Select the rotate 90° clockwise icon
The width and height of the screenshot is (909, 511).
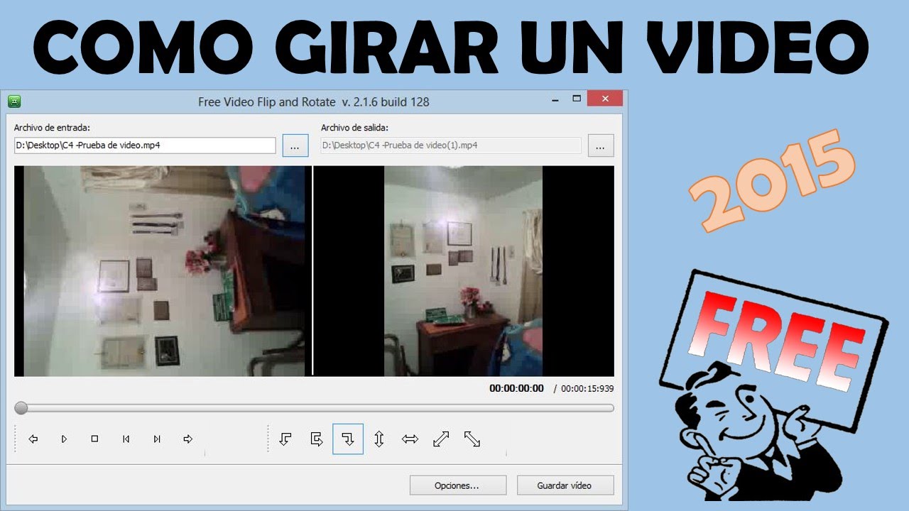pos(348,439)
